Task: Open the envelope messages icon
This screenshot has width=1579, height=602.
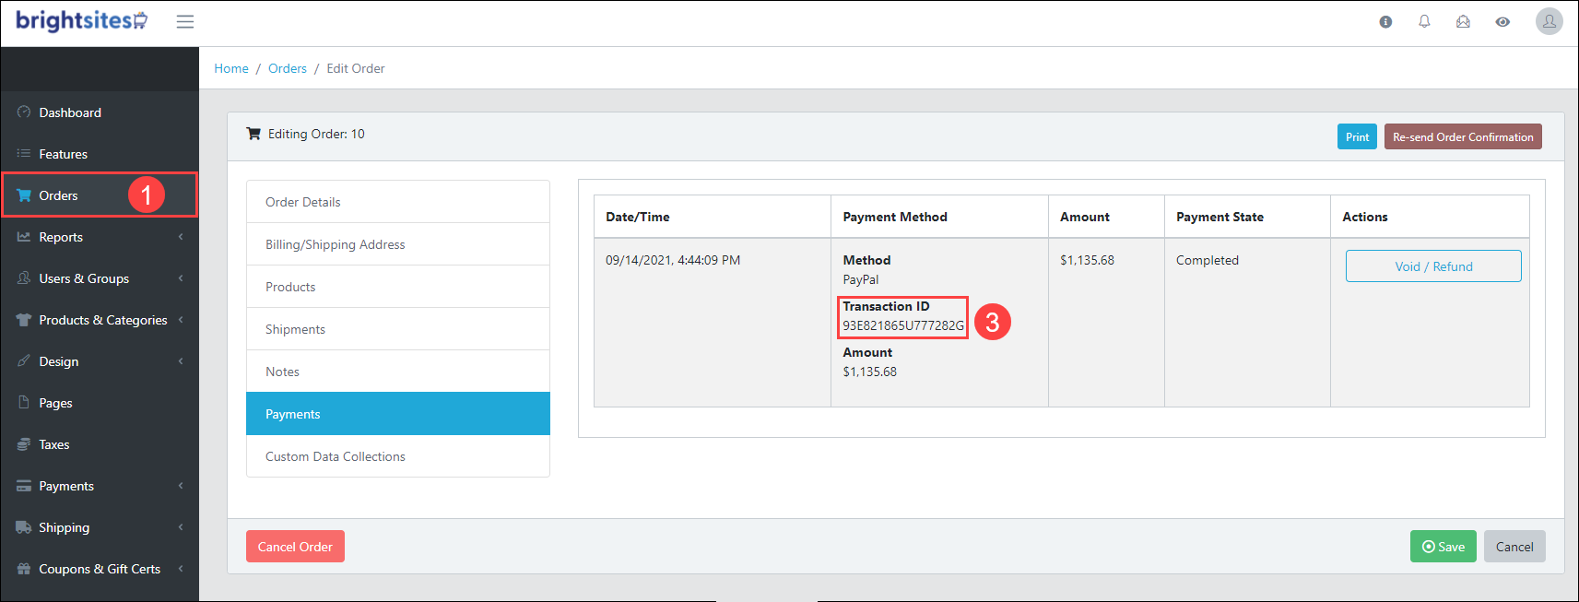Action: (x=1463, y=21)
